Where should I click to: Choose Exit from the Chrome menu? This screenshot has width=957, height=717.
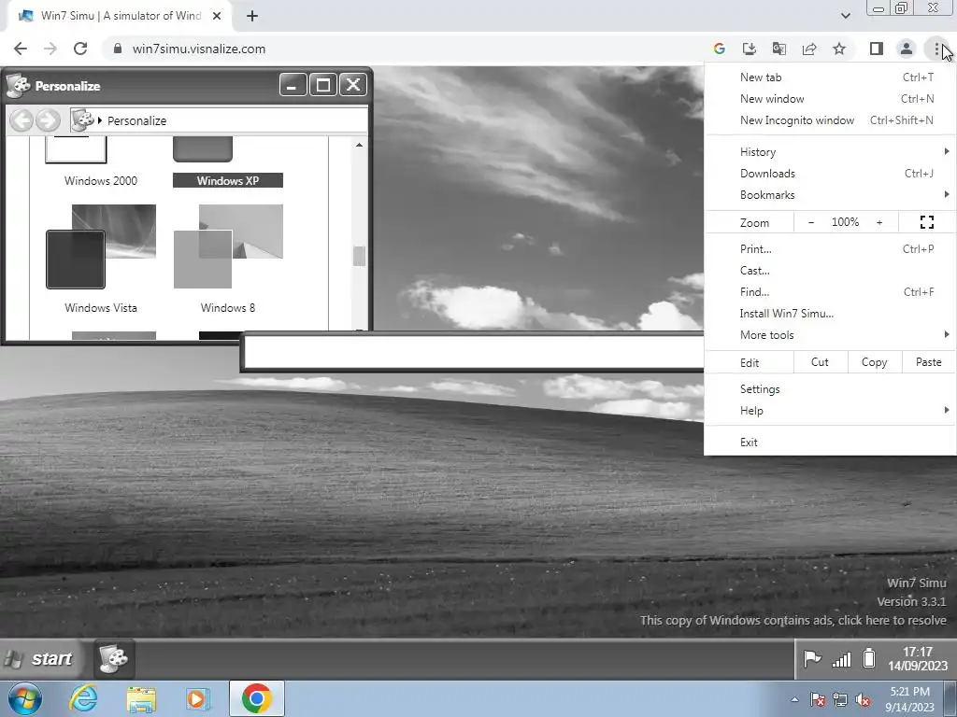tap(830, 442)
